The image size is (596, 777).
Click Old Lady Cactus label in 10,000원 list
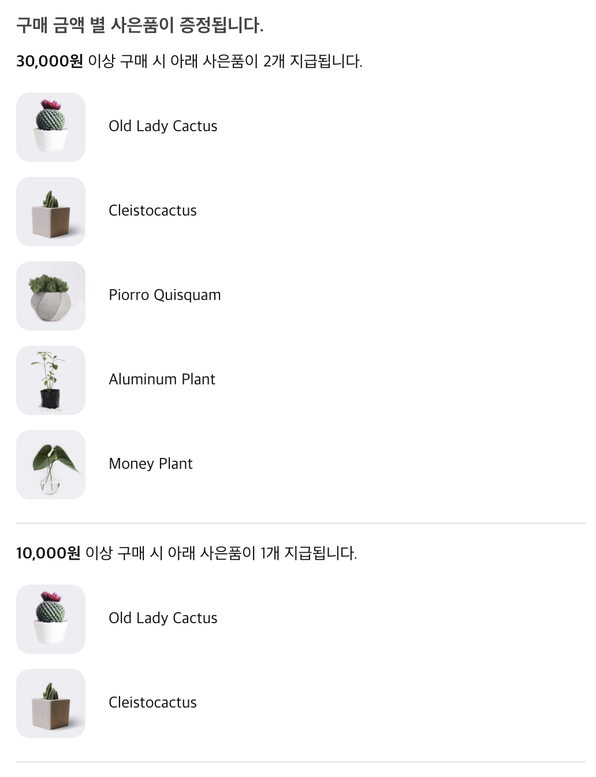(163, 618)
